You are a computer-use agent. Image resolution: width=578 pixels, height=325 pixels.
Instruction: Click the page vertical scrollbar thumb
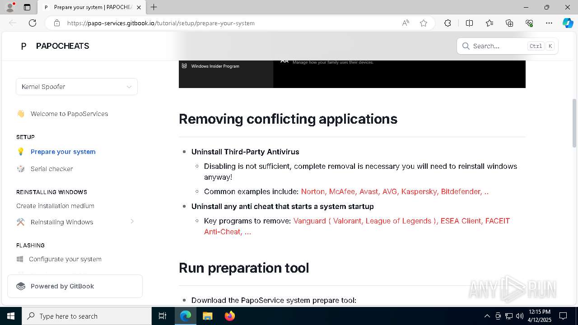[x=574, y=123]
